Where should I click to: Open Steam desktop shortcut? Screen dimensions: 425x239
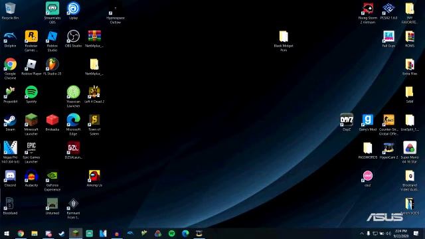coord(11,122)
